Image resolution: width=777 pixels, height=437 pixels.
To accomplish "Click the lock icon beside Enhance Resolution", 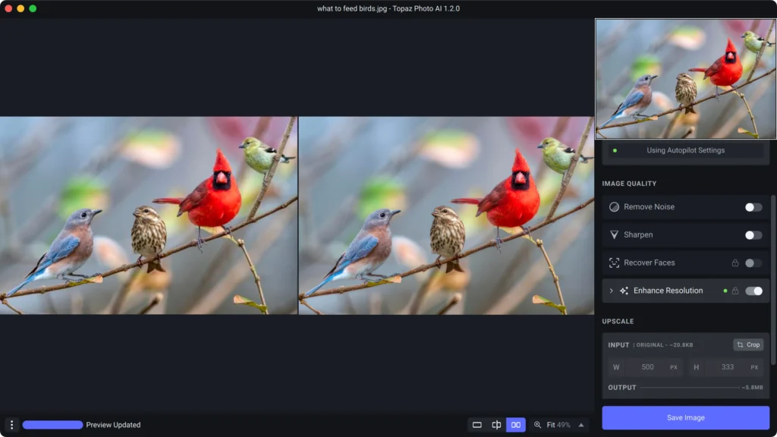I will (735, 291).
